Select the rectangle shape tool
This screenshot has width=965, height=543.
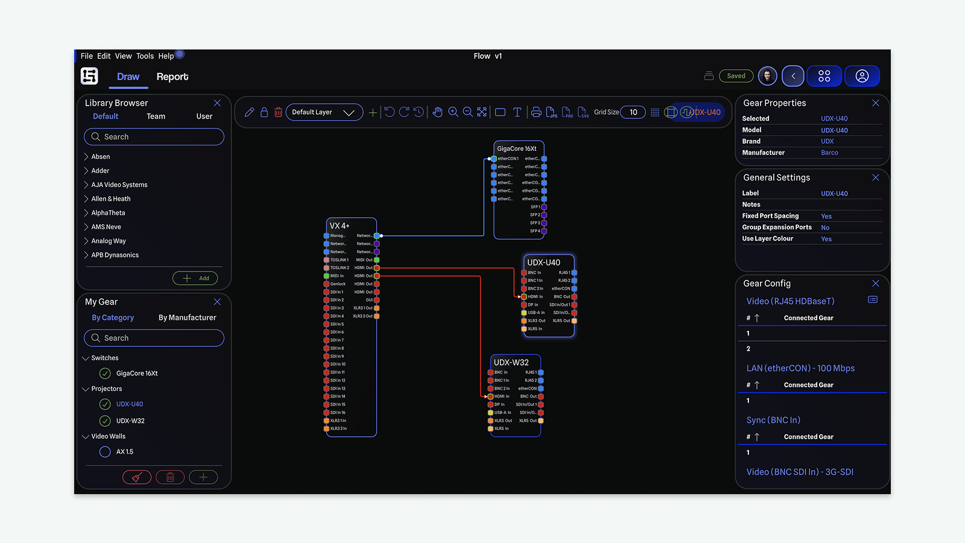point(500,112)
